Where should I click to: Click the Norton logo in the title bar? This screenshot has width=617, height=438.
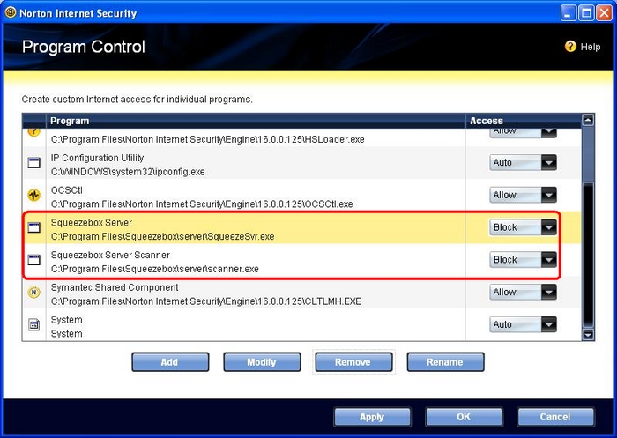click(11, 12)
